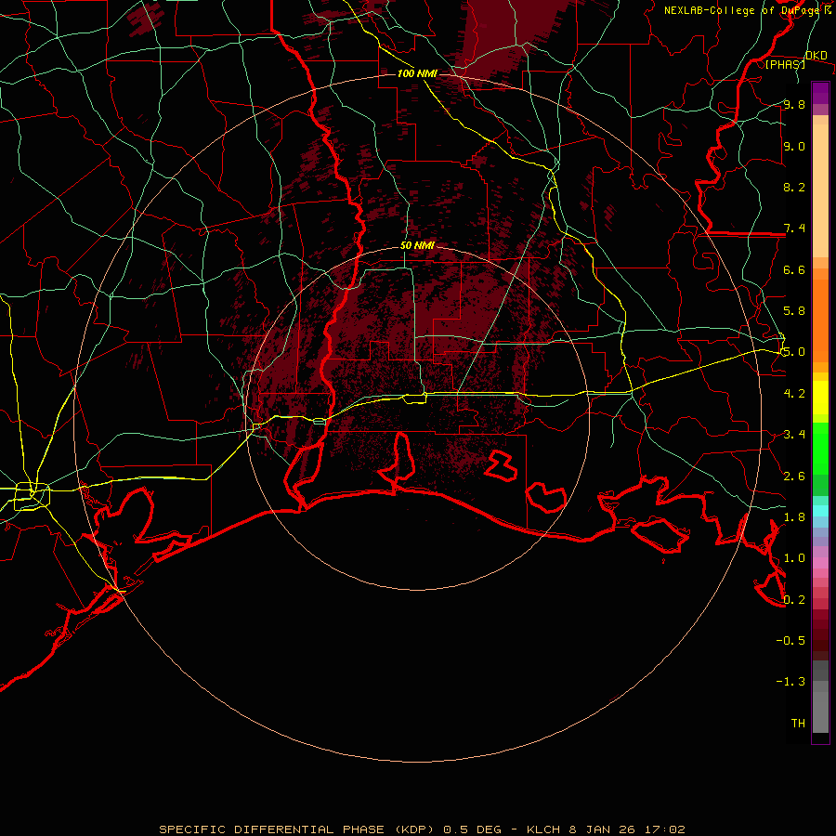Click the 7.4 scale label
Image resolution: width=836 pixels, height=836 pixels.
coord(794,229)
